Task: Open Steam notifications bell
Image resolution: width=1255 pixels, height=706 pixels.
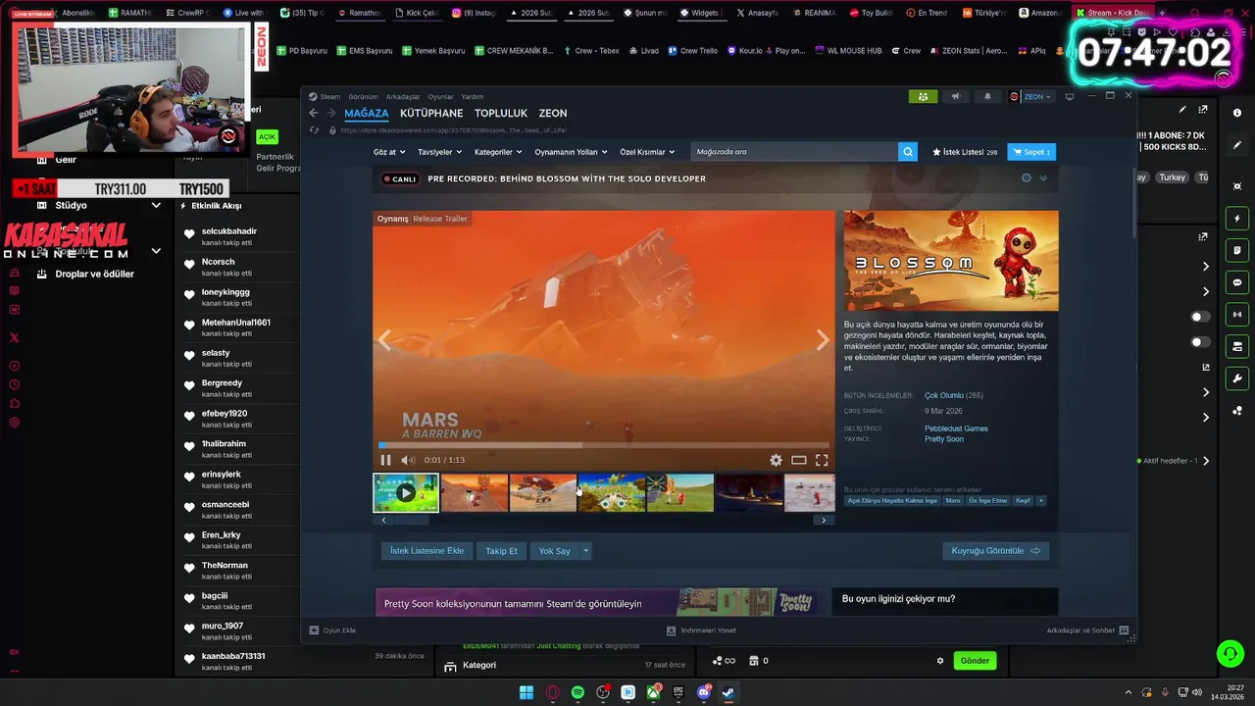Action: coord(987,96)
